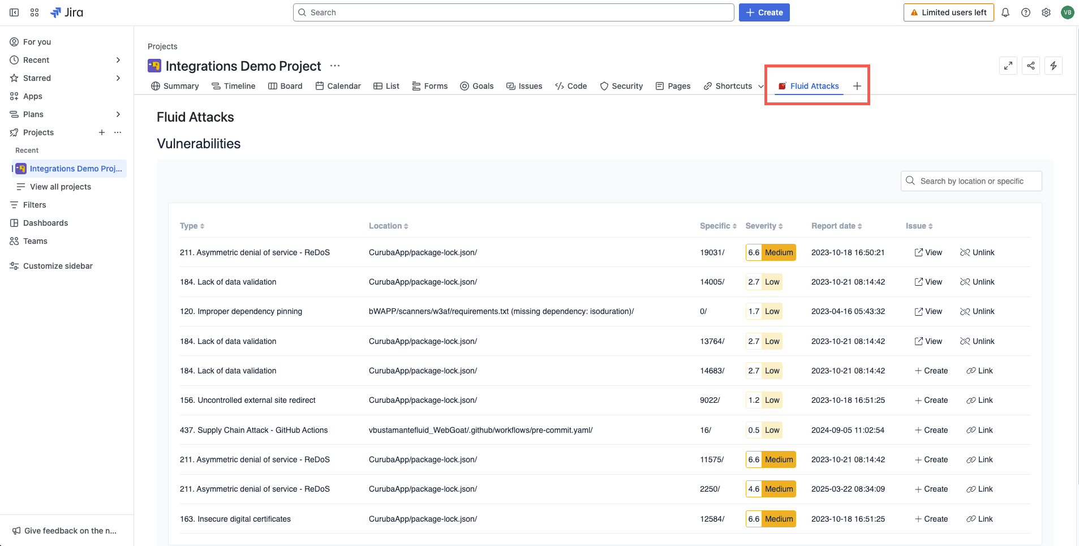Expand the Plans sidebar section
The width and height of the screenshot is (1079, 546).
pyautogui.click(x=118, y=114)
